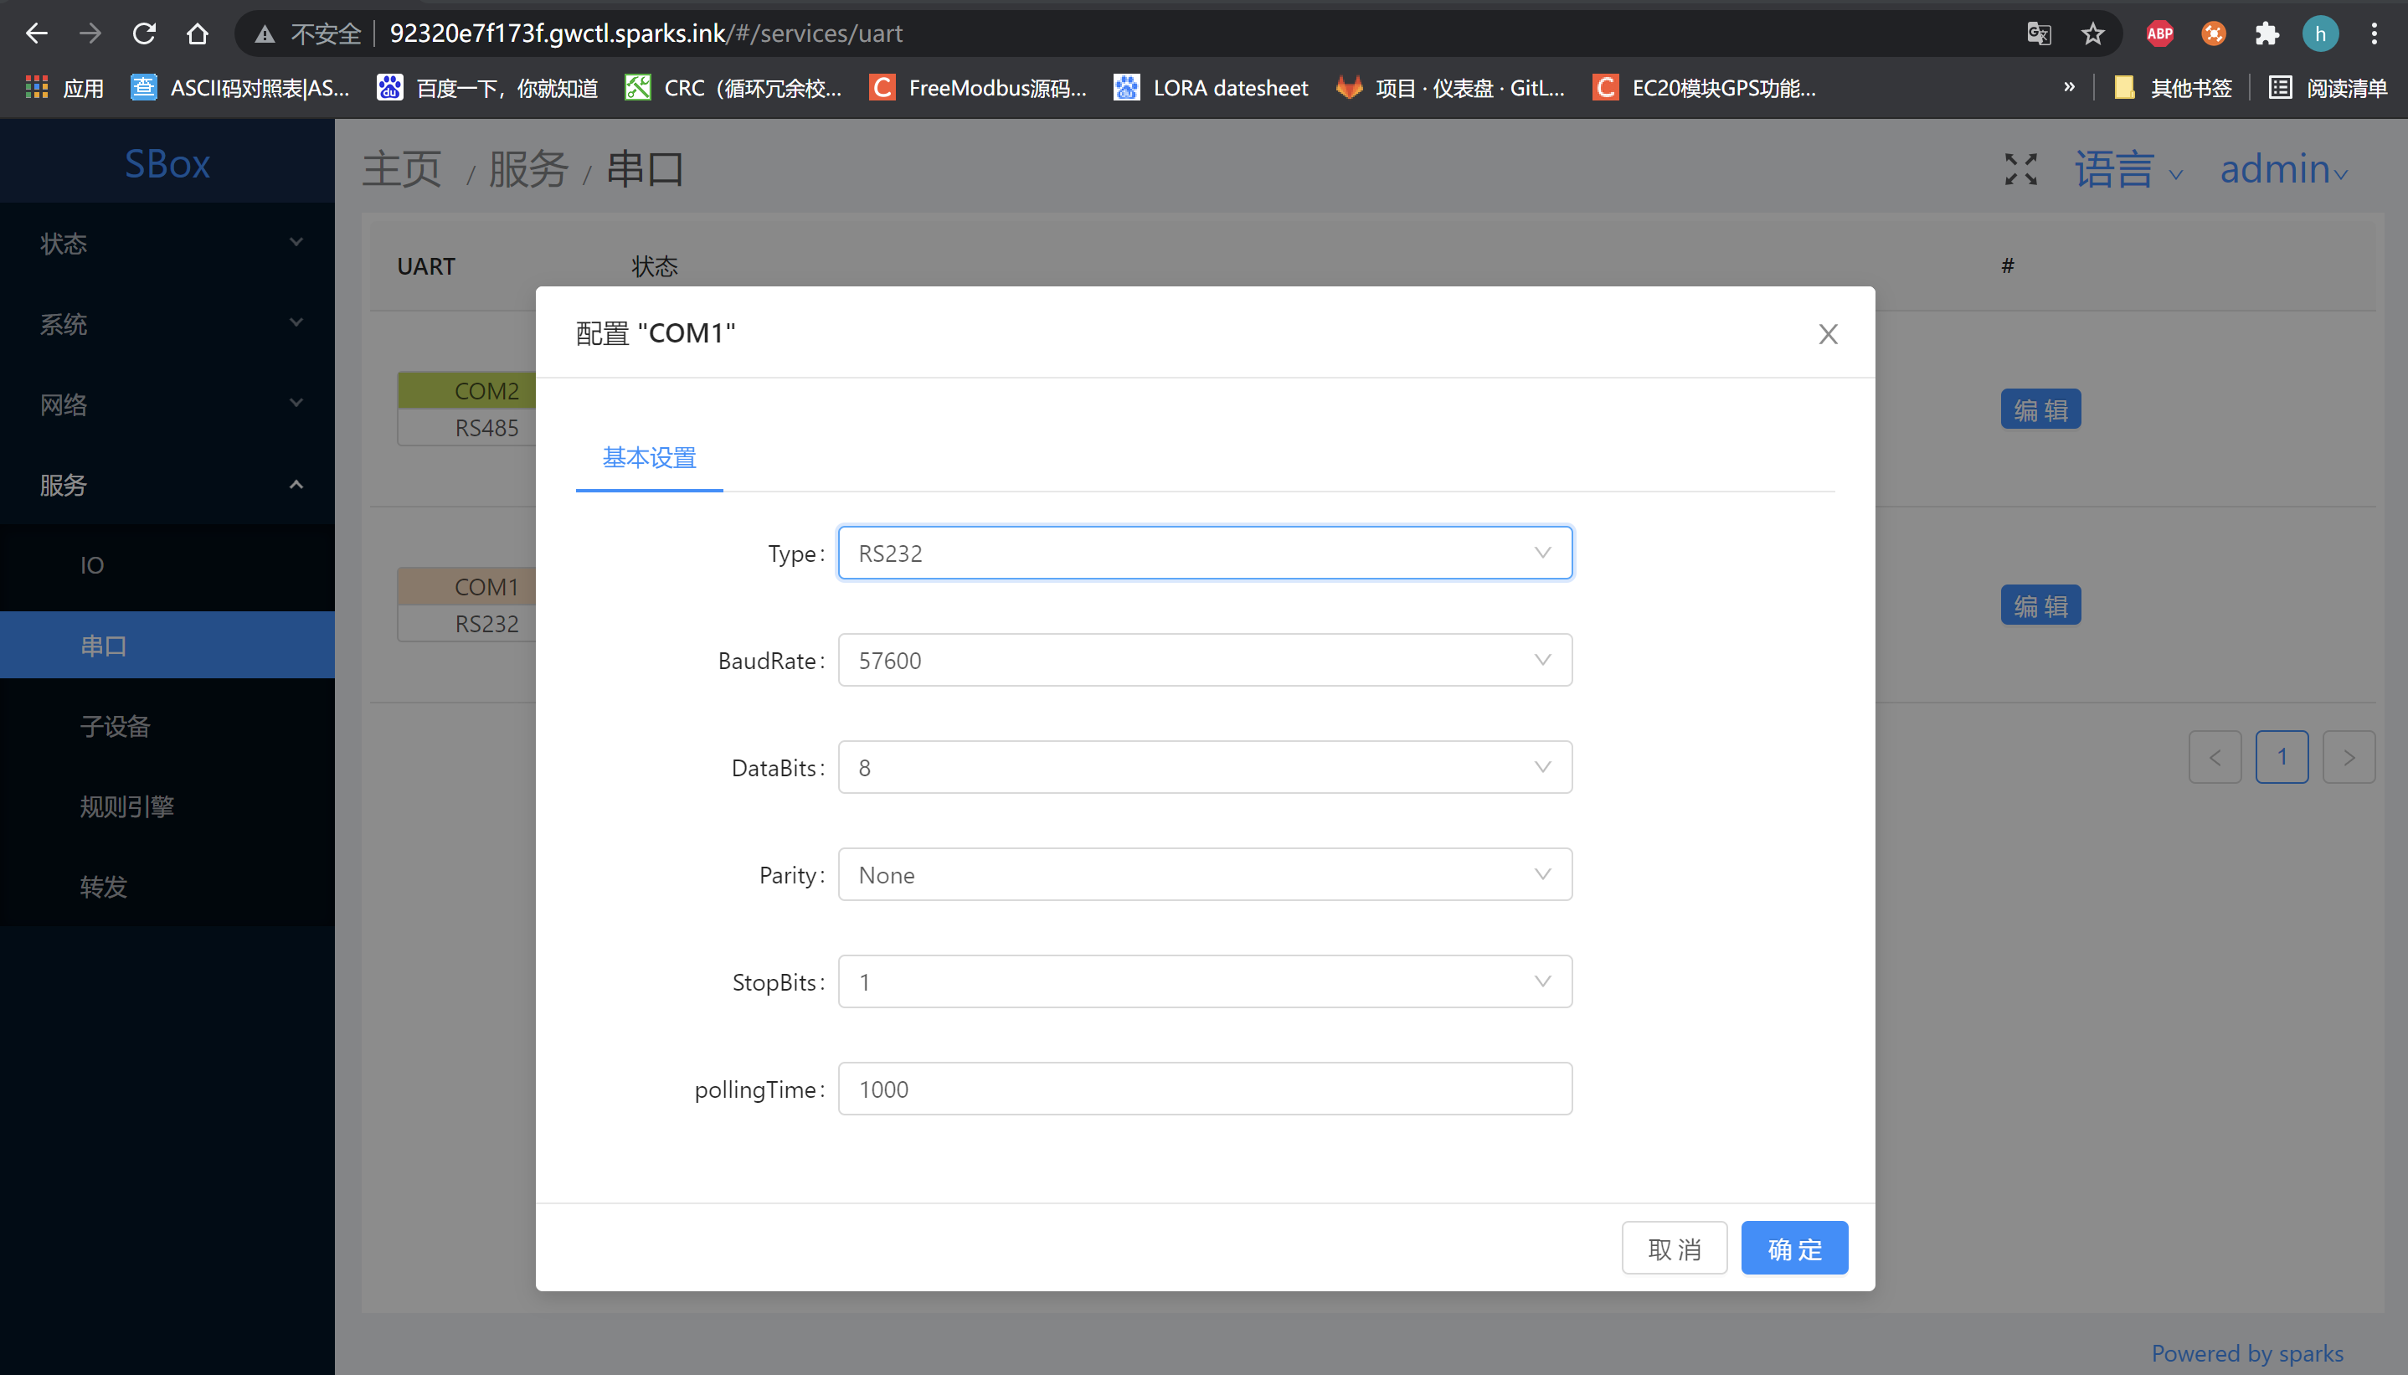Open the Parity selection dropdown

[1205, 874]
